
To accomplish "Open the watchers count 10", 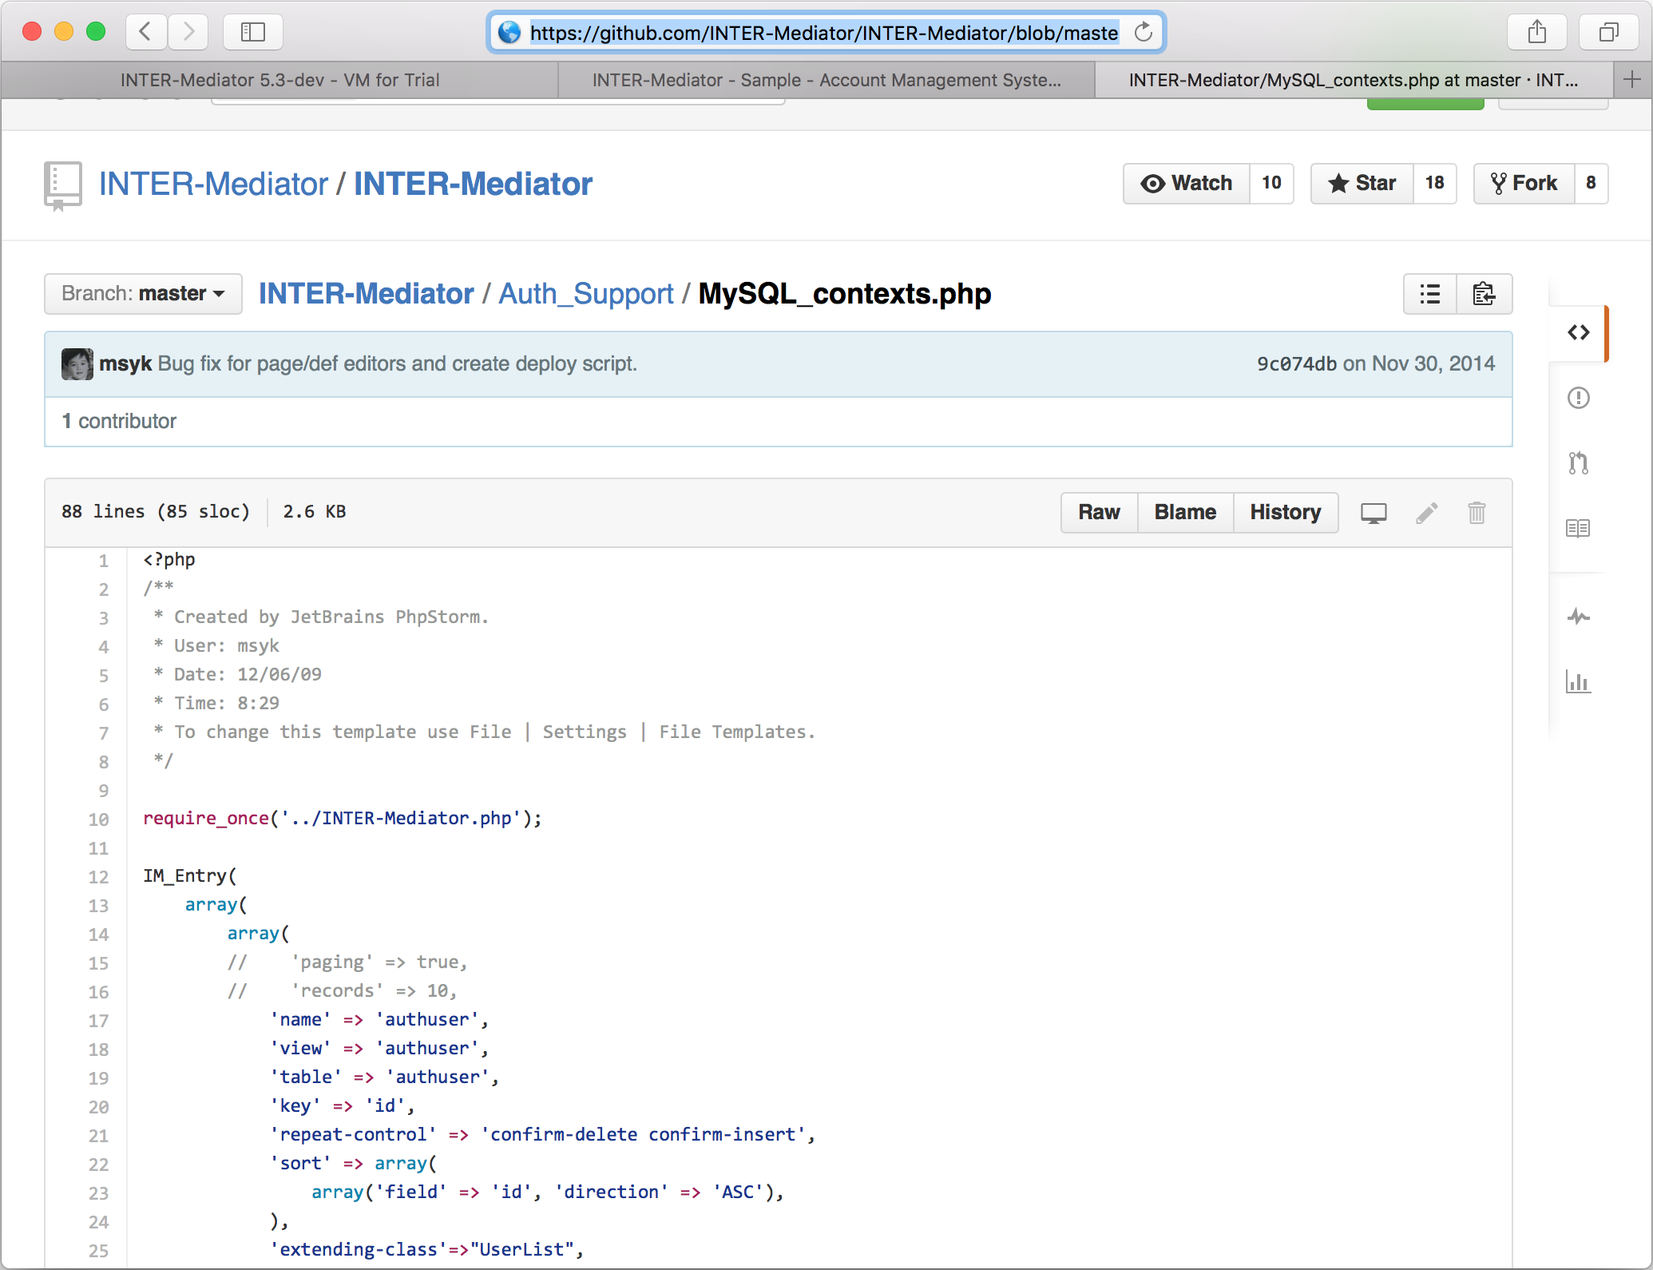I will click(1271, 184).
